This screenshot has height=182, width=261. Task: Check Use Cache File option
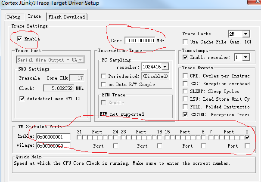(x=185, y=42)
